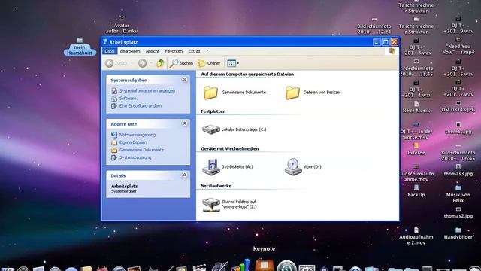Collapse the Andere Orte panel

(x=185, y=123)
